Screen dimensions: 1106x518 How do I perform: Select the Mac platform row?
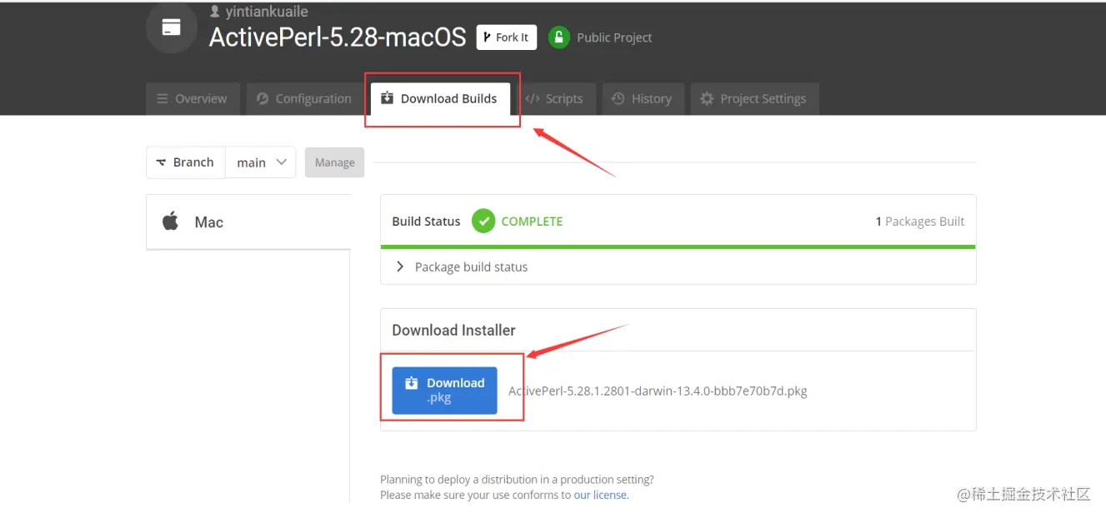point(248,222)
